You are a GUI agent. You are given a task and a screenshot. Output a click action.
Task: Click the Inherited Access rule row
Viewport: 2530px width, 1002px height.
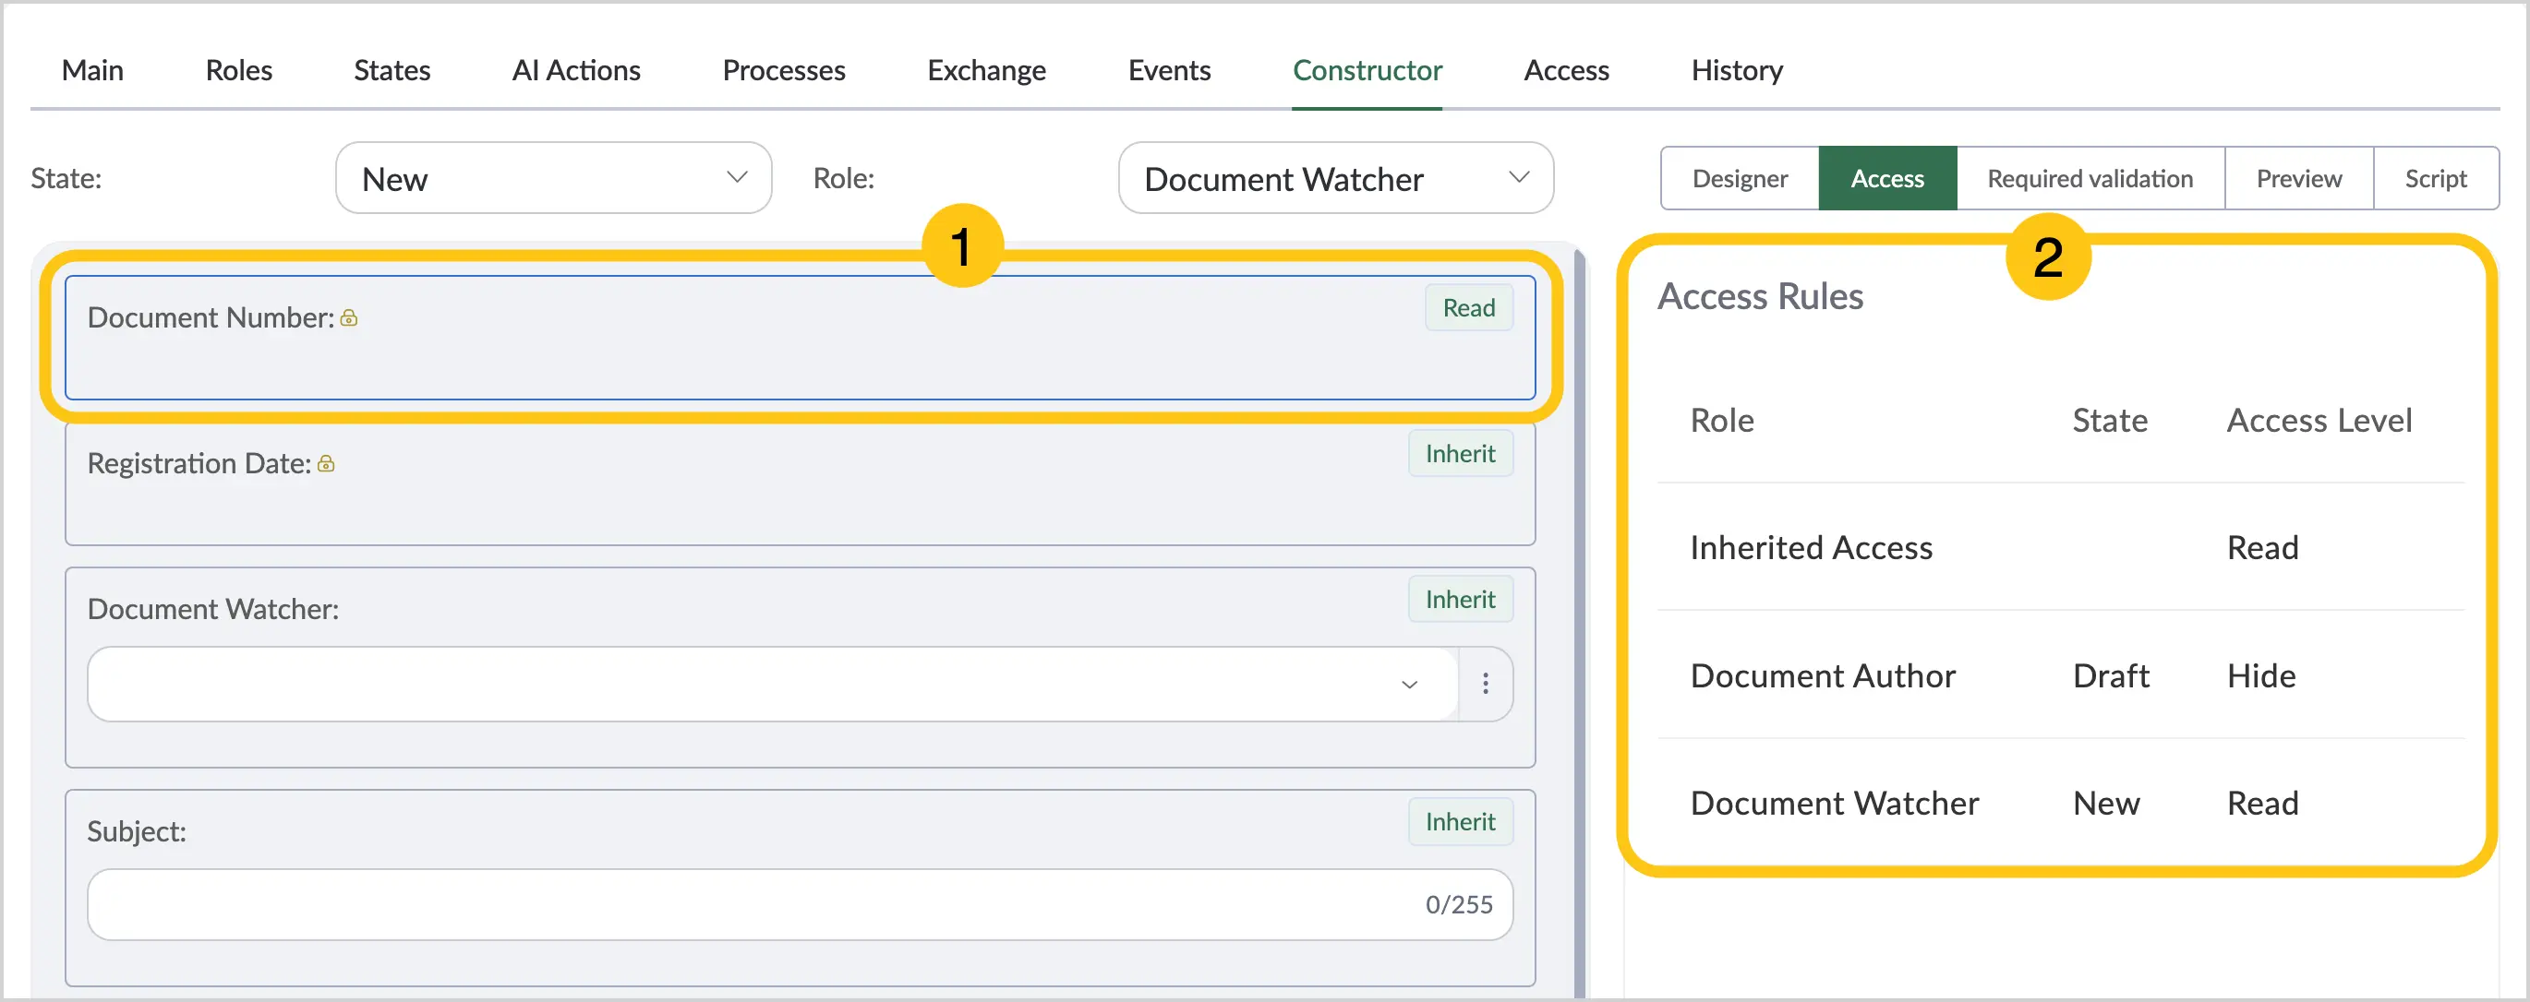coord(2061,546)
